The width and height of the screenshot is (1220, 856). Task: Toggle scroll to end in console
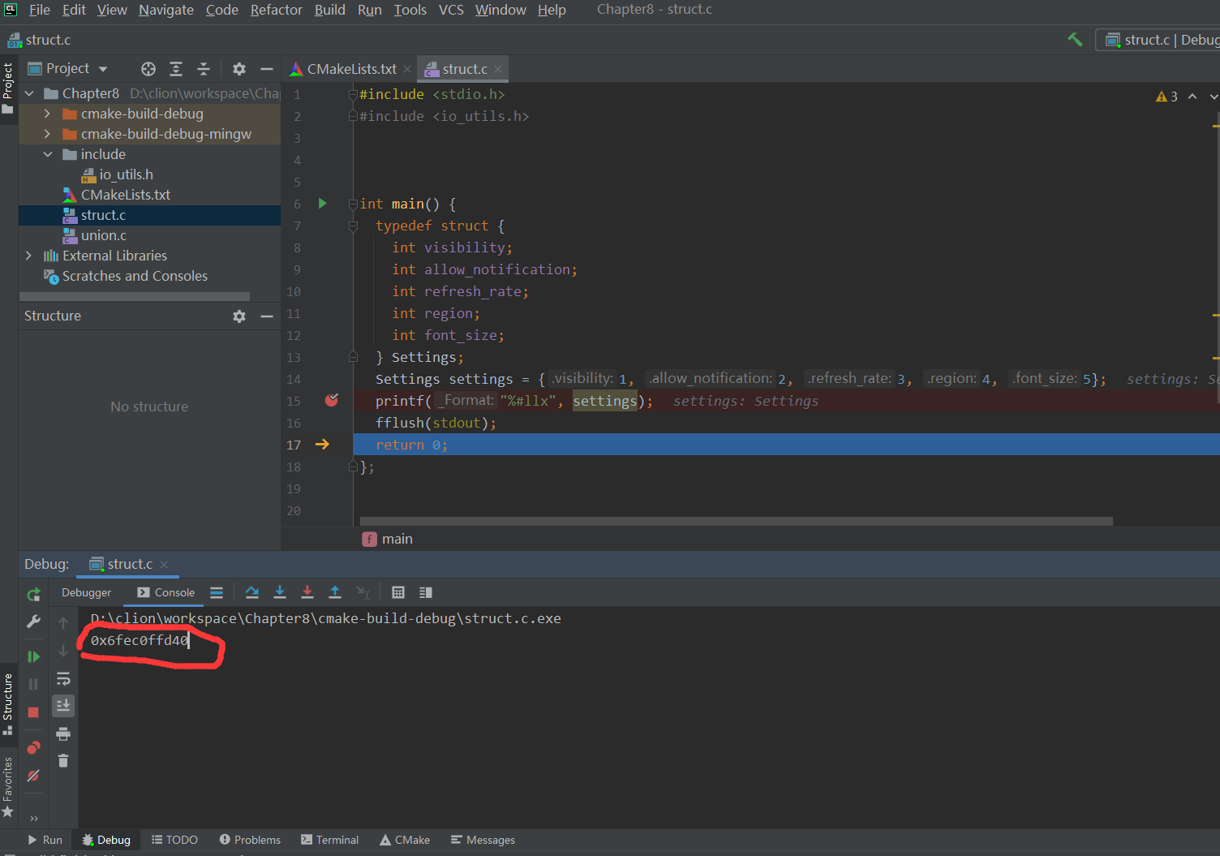pos(63,706)
